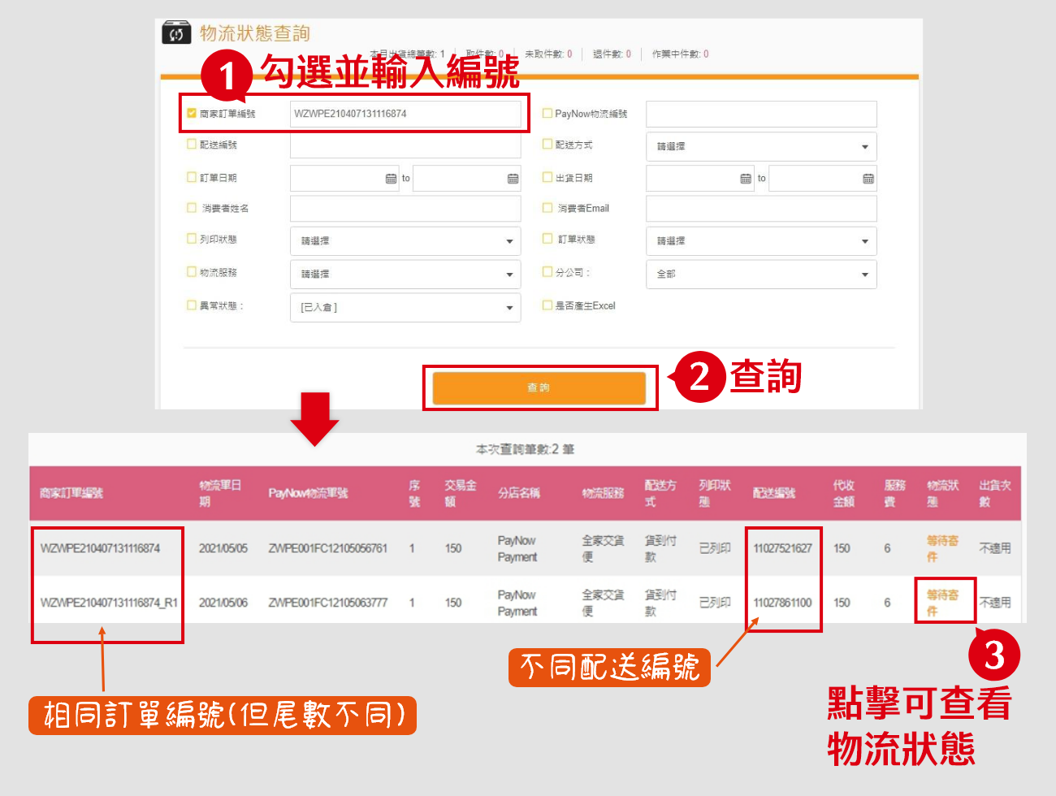Uncheck the 商家訂單編號 checkbox

tap(192, 114)
